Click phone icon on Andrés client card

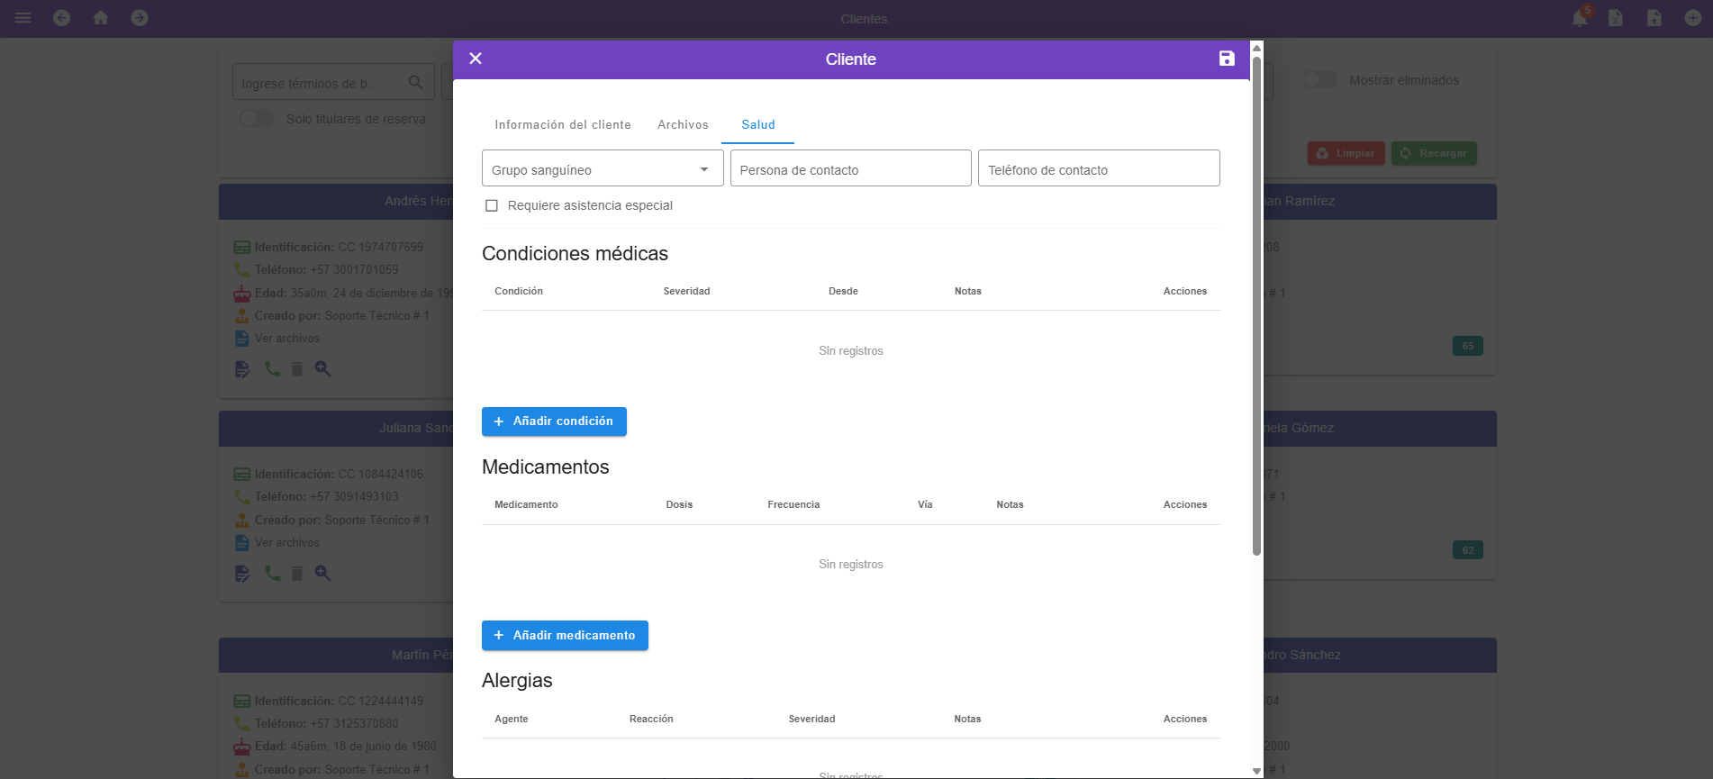click(272, 369)
